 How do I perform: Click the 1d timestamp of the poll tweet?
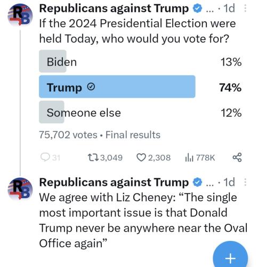click(x=229, y=9)
